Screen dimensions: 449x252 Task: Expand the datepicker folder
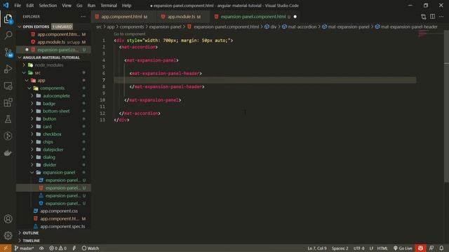point(32,149)
